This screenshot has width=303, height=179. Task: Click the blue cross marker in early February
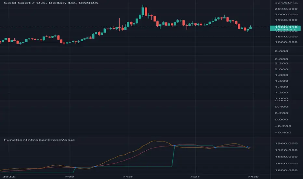(x=75, y=167)
